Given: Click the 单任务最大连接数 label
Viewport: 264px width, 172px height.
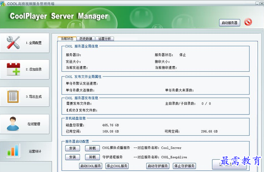Looking at the screenshot, I should pos(80,90).
